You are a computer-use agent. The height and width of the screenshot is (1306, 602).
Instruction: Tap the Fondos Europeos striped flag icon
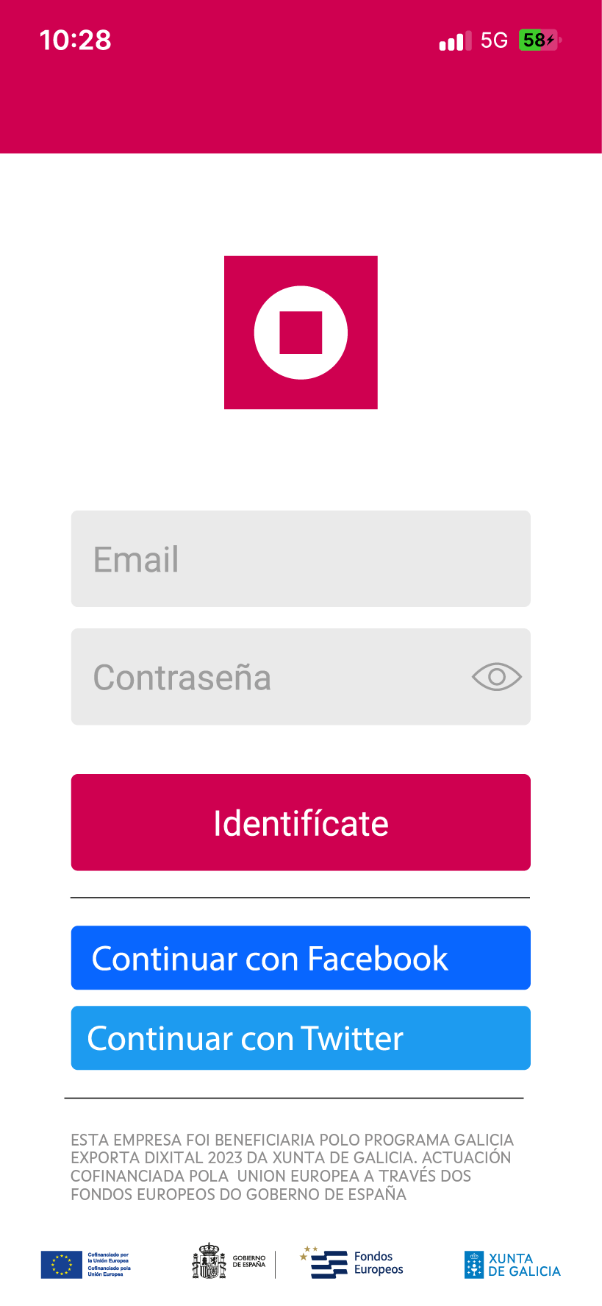click(x=325, y=1263)
